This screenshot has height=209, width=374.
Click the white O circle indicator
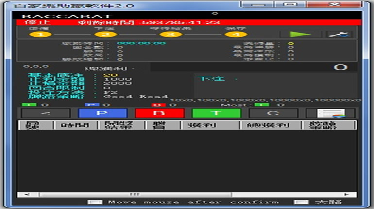coord(340,67)
